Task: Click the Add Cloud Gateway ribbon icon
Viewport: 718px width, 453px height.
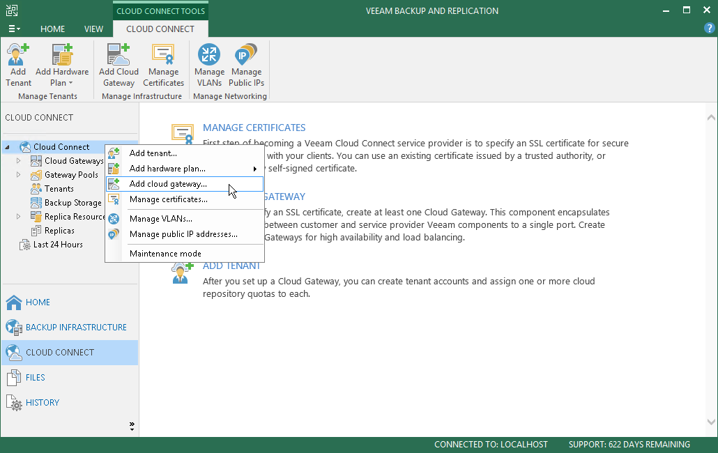Action: [x=119, y=55]
